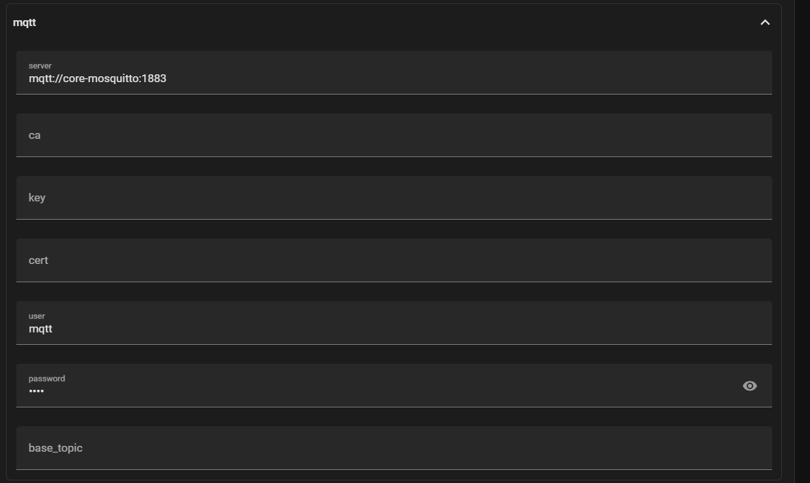Click the mqtt section header title

pos(25,23)
